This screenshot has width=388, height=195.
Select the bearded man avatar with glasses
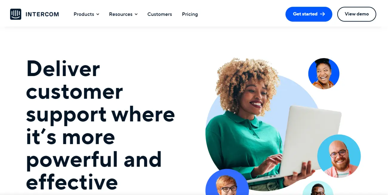point(339,156)
